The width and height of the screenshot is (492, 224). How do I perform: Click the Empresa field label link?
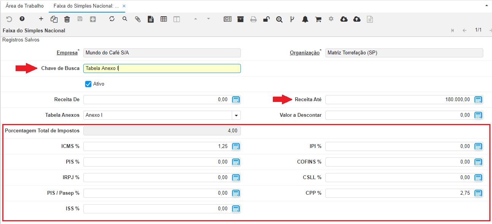click(x=67, y=53)
